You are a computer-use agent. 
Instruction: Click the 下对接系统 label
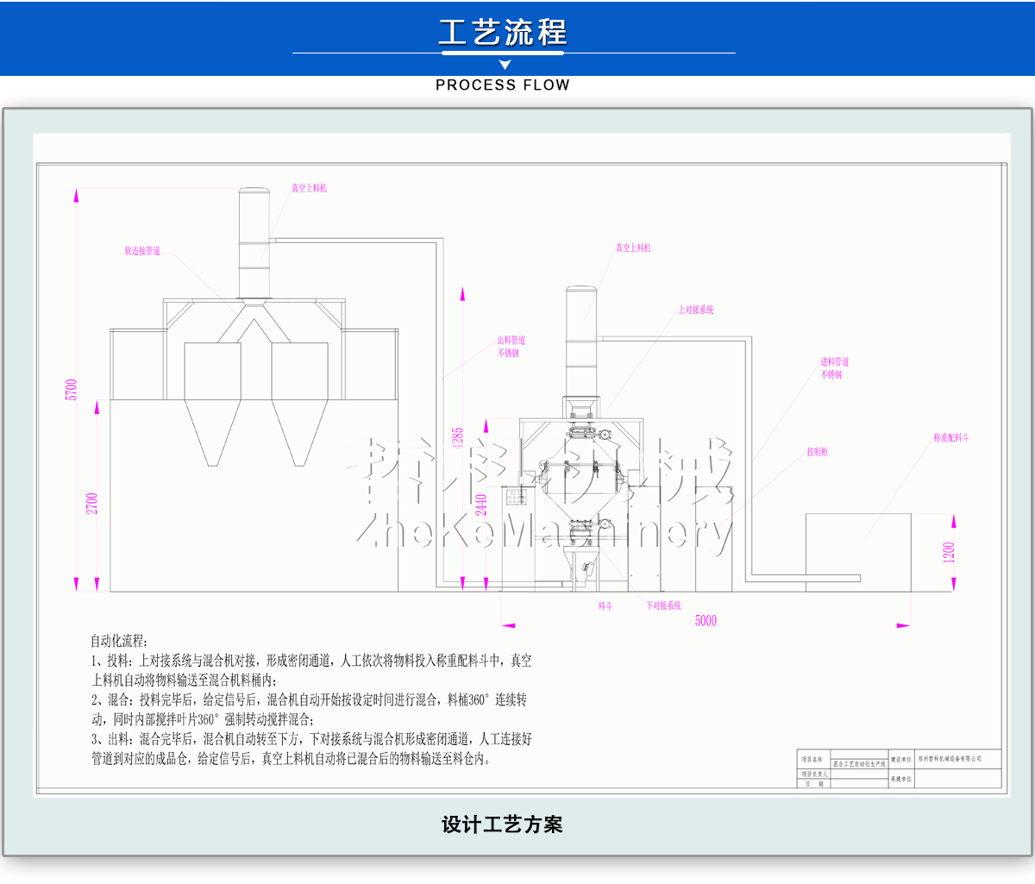coord(663,606)
